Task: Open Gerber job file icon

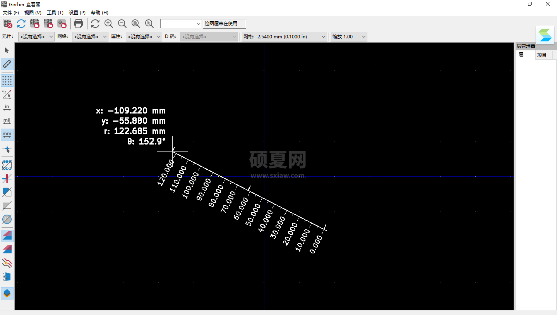Action: 62,24
